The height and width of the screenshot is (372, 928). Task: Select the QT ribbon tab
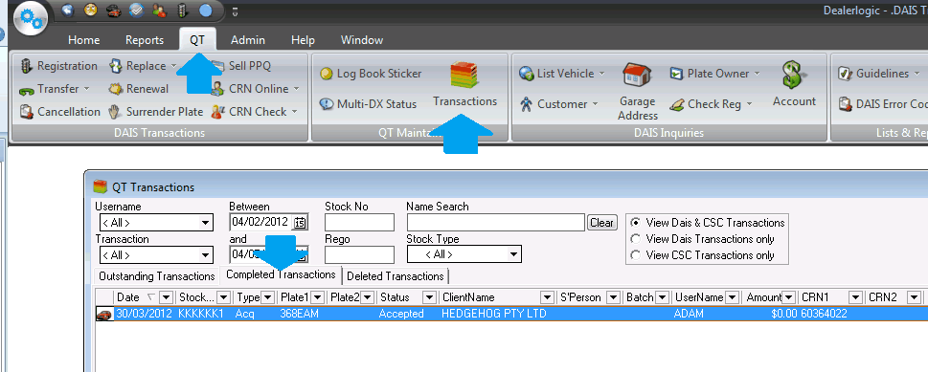(197, 40)
